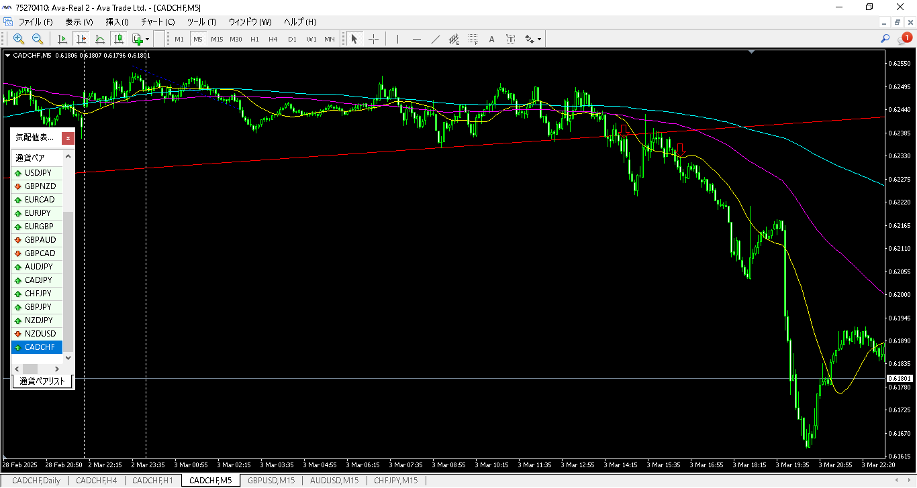Select the M15 timeframe
This screenshot has height=488, width=917.
(x=217, y=39)
